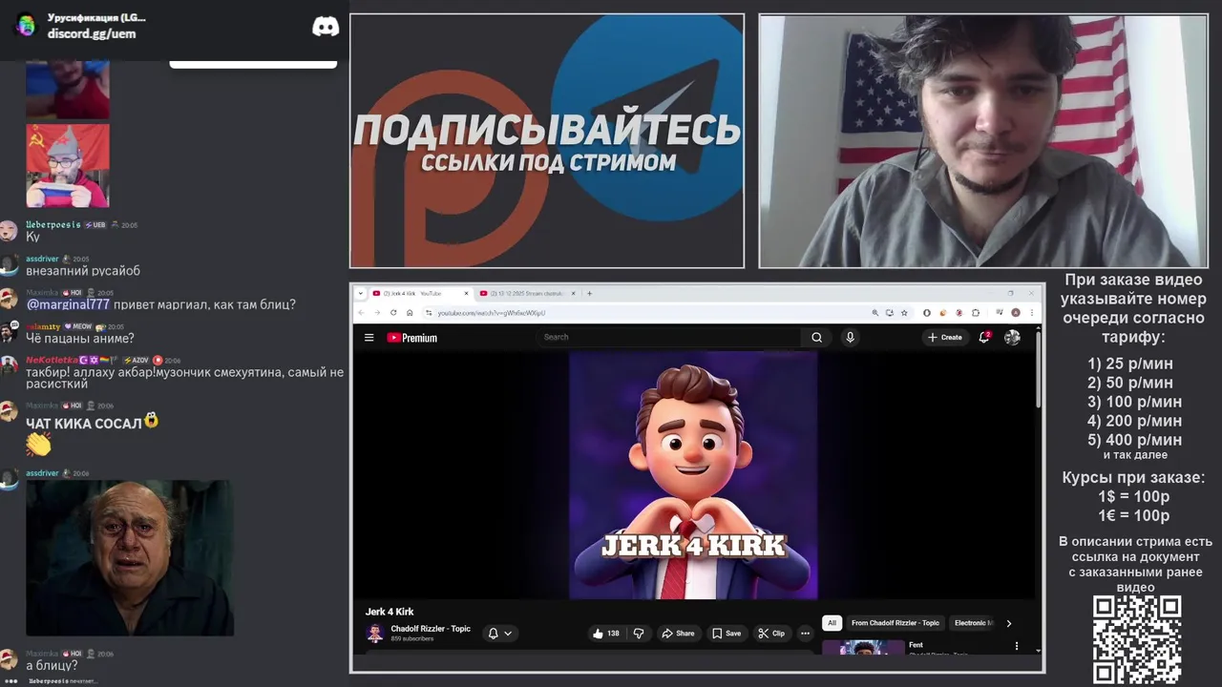Click the browser forward arrow
The height and width of the screenshot is (687, 1222).
[x=377, y=312]
